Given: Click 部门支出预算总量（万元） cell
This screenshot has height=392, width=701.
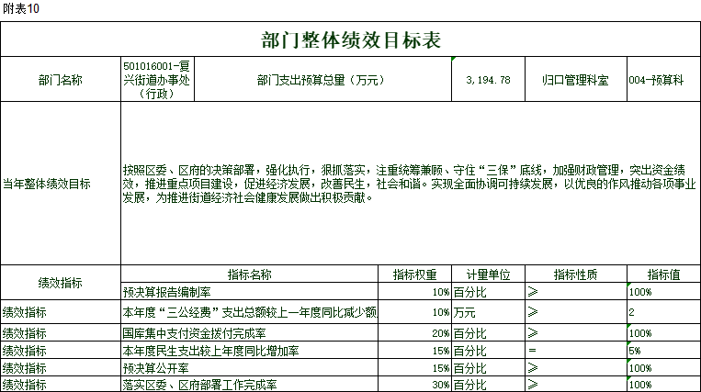Looking at the screenshot, I should [322, 80].
